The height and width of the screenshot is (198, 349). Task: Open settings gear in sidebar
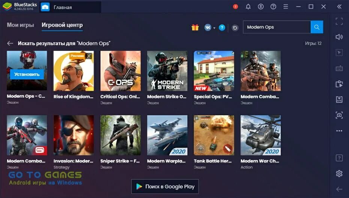[x=339, y=173]
